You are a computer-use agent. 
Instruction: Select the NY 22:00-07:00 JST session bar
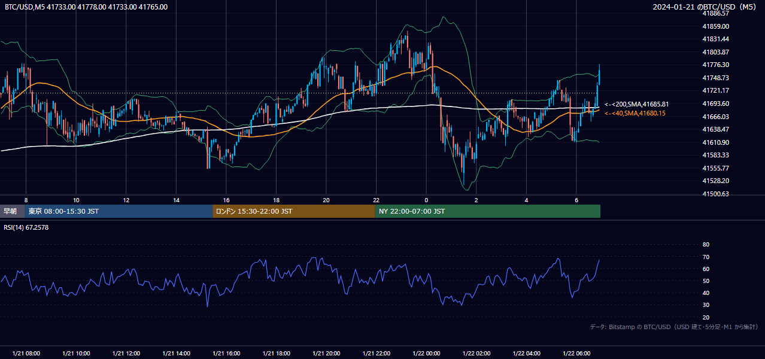pos(488,211)
